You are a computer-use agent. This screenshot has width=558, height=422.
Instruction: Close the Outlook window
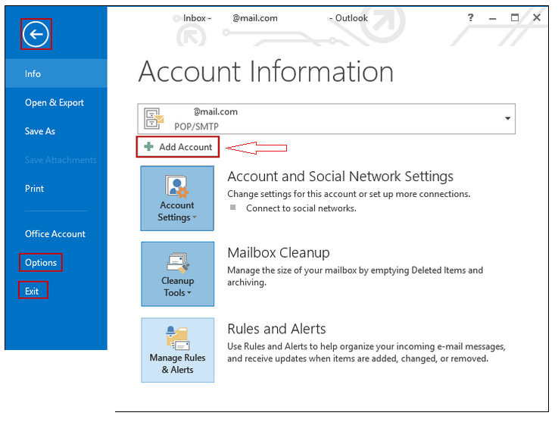537,17
